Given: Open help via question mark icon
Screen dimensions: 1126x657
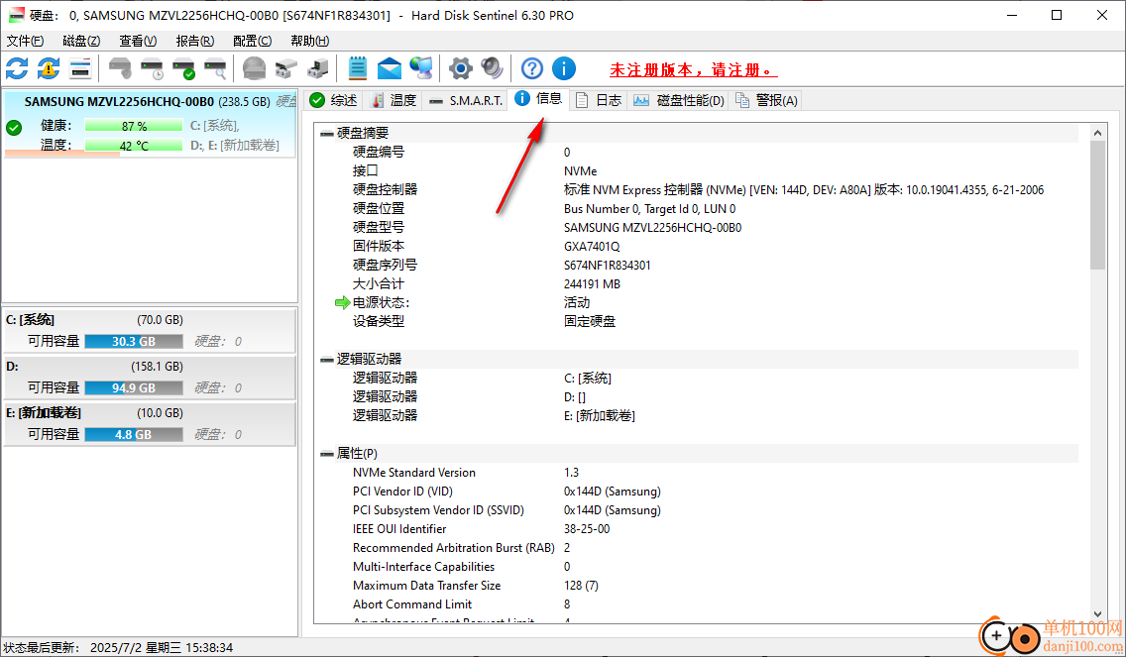Looking at the screenshot, I should coord(531,69).
